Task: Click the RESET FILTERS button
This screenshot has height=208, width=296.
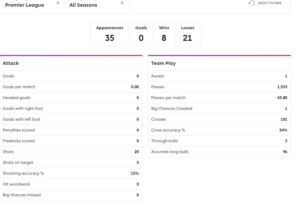Action: point(269,3)
